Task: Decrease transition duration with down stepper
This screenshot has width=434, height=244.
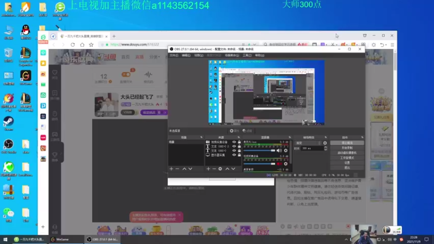Action: coord(325,150)
